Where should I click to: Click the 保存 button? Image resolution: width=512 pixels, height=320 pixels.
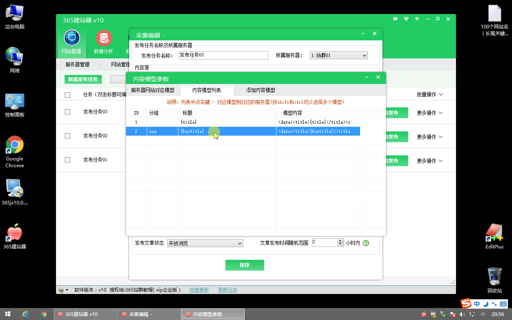pos(244,265)
